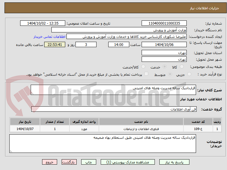Screen dimensions: 227x170
Task: Click the پاسخ به نیاز button
Action: 174,162
